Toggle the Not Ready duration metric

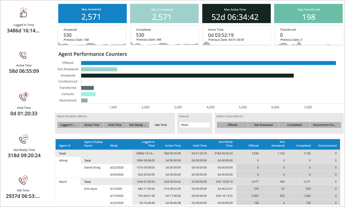tap(138, 125)
